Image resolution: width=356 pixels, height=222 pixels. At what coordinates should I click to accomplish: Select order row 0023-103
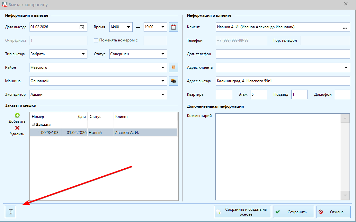click(x=104, y=133)
